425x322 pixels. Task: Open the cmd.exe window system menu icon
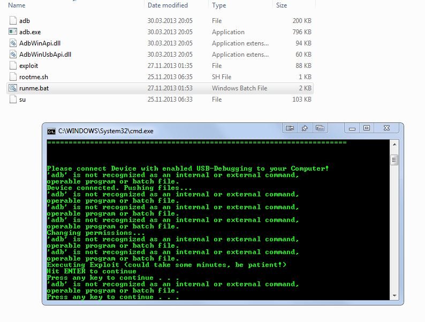(x=51, y=132)
